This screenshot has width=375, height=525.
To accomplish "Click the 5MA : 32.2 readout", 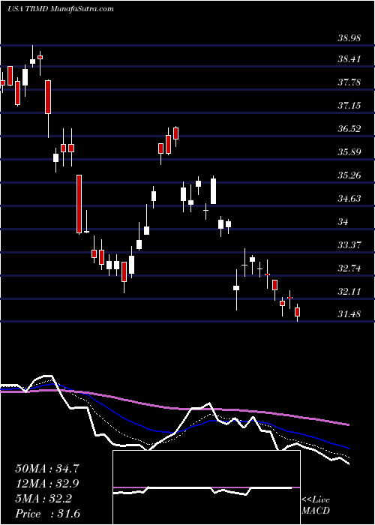I will pos(43,499).
